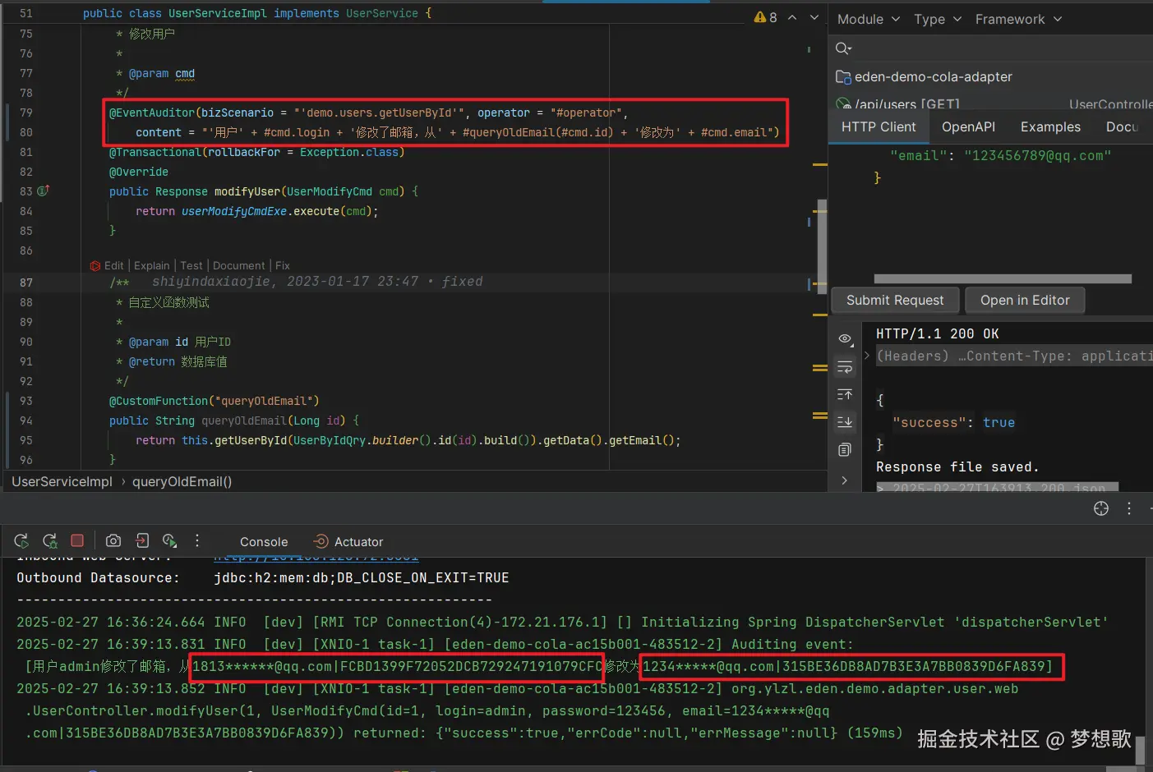Click the Exit application icon in run toolbar

(142, 540)
